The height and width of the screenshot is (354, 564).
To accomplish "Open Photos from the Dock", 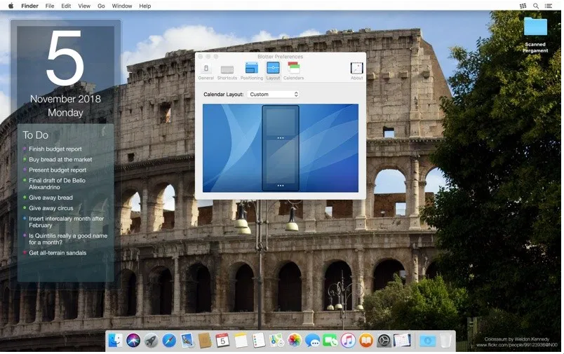I will pyautogui.click(x=295, y=341).
